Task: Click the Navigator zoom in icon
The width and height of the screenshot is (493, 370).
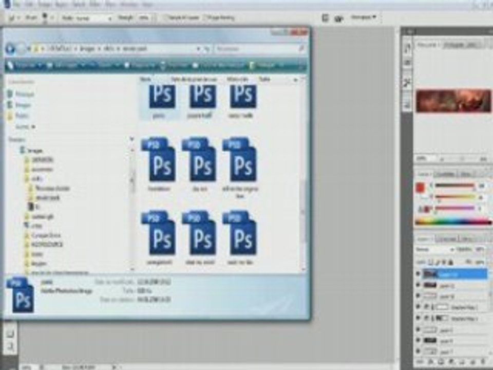Action: (484, 159)
